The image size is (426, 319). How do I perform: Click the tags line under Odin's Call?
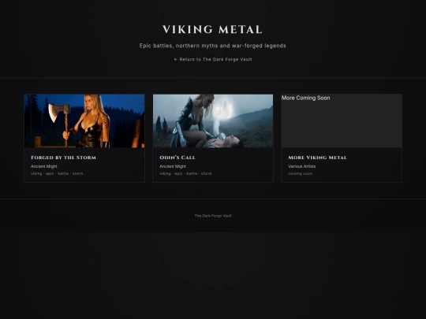pos(185,173)
